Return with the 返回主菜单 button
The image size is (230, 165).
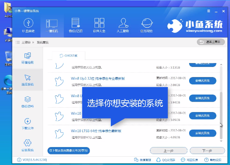(x=211, y=42)
